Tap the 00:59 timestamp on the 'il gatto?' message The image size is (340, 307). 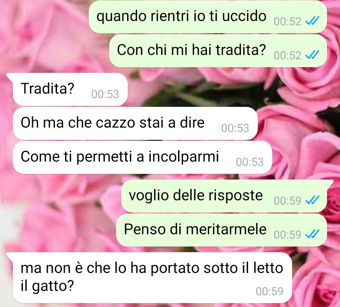pyautogui.click(x=269, y=291)
